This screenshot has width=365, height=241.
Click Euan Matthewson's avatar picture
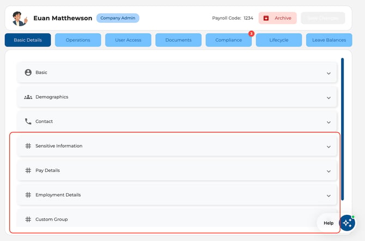coord(20,19)
